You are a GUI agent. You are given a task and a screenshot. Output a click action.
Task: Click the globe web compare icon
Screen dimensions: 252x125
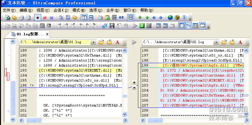click(170, 17)
